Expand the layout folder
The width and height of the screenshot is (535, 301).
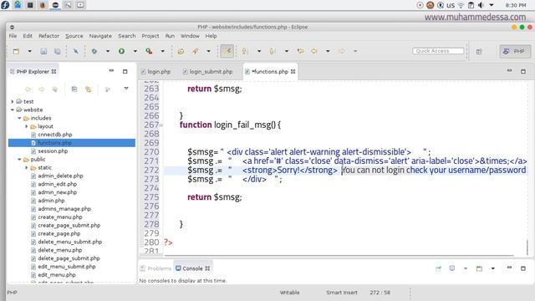tap(26, 126)
